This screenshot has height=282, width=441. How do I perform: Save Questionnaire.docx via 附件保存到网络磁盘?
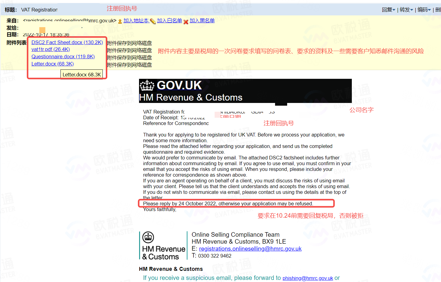click(129, 58)
